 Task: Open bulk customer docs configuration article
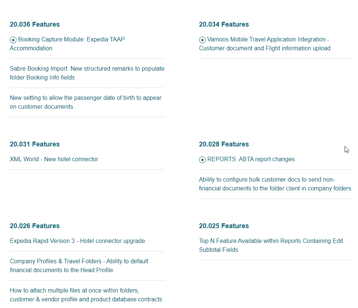tap(275, 184)
